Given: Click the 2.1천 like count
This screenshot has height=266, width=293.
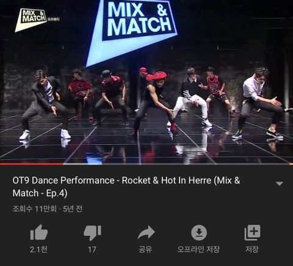Looking at the screenshot, I should click(x=38, y=249).
